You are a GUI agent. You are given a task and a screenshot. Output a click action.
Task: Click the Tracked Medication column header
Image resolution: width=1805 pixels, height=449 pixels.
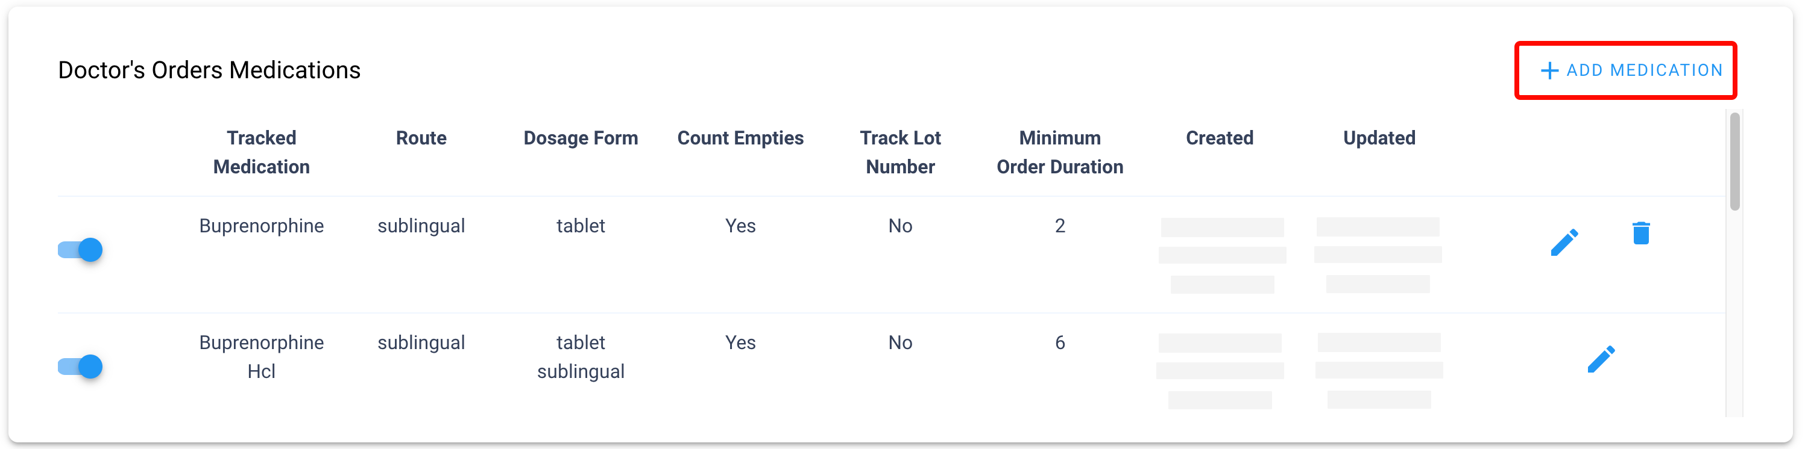point(262,152)
